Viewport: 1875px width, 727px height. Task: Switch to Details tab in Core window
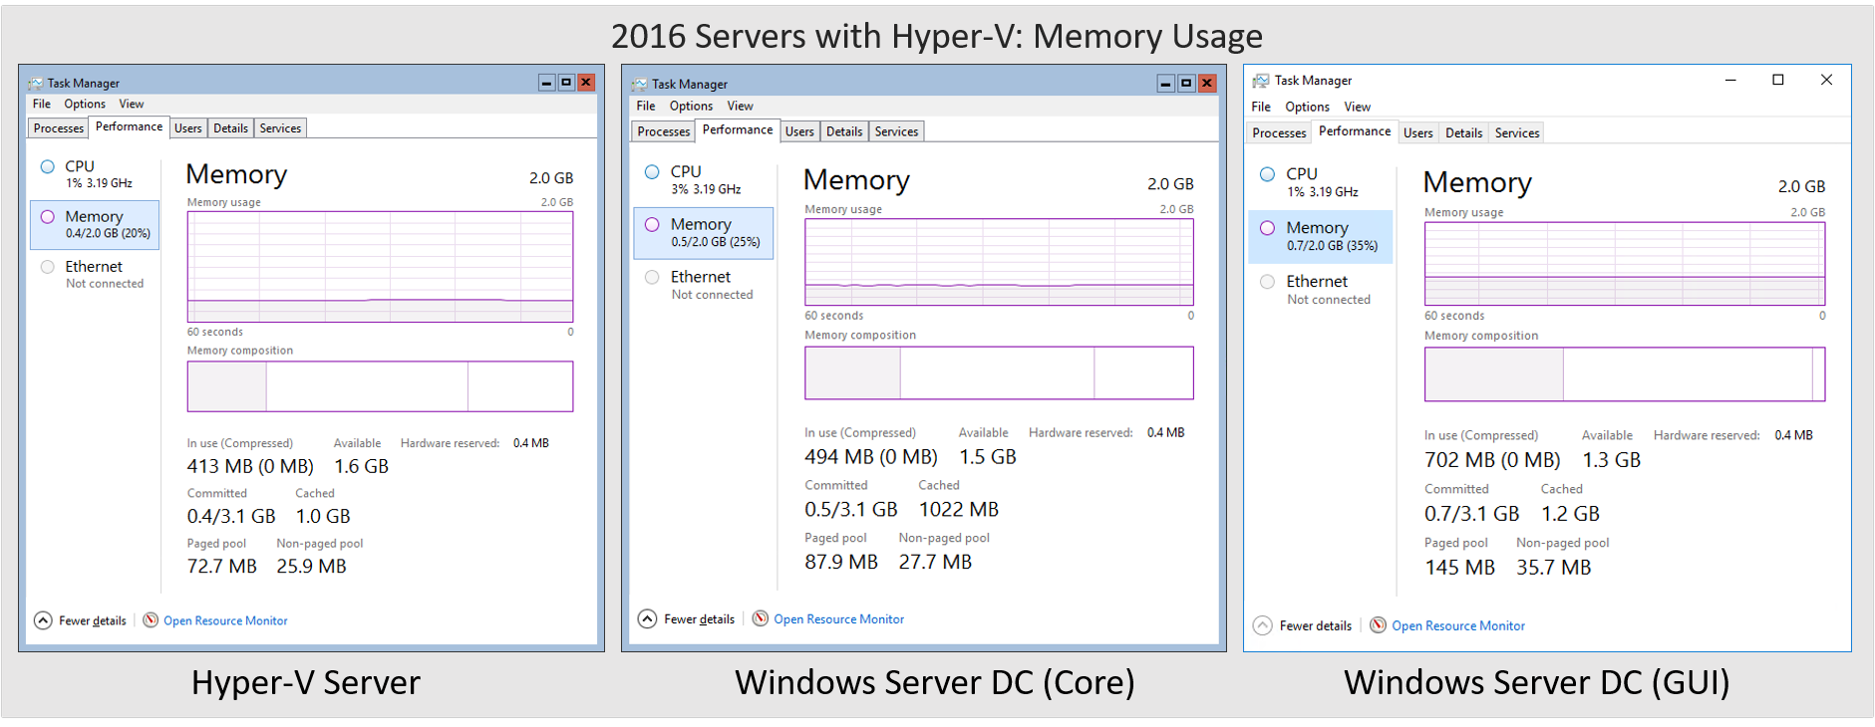coord(844,131)
